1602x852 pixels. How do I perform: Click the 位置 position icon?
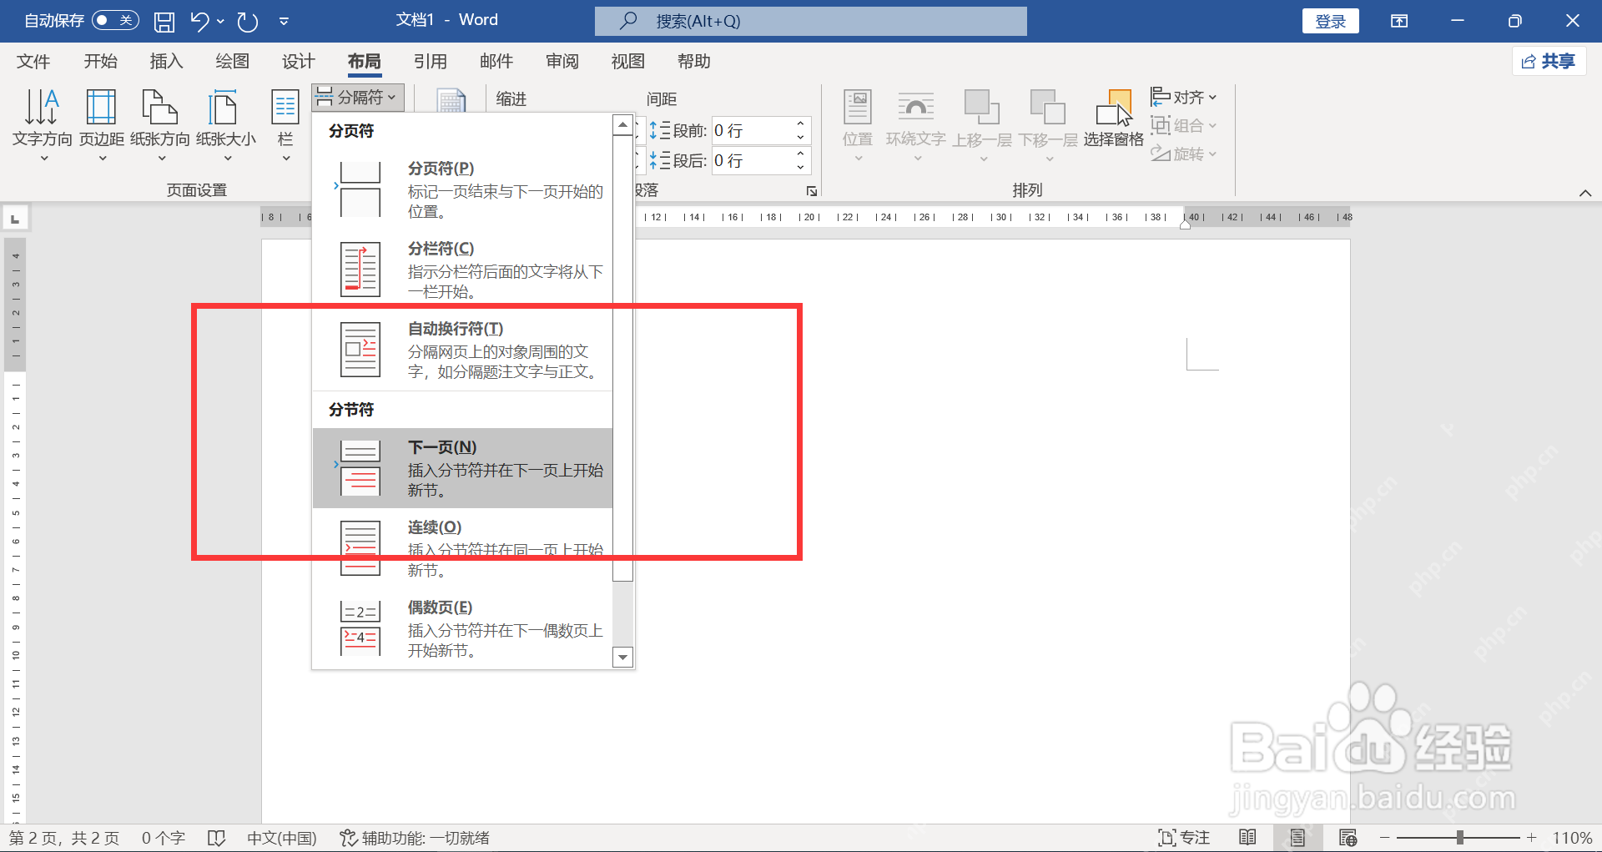[x=858, y=125]
